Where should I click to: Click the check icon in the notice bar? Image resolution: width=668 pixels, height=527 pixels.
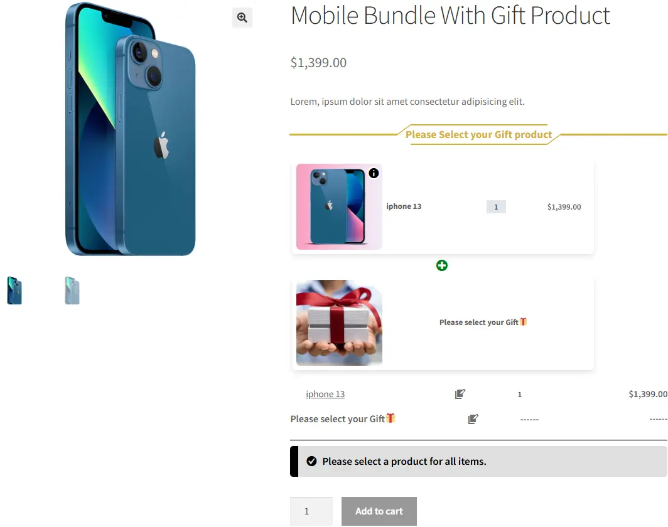[x=311, y=461]
